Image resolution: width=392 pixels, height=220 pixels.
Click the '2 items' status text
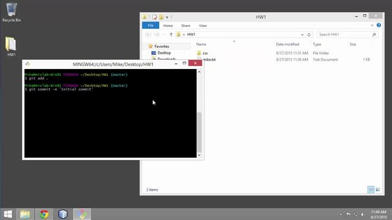pyautogui.click(x=152, y=190)
